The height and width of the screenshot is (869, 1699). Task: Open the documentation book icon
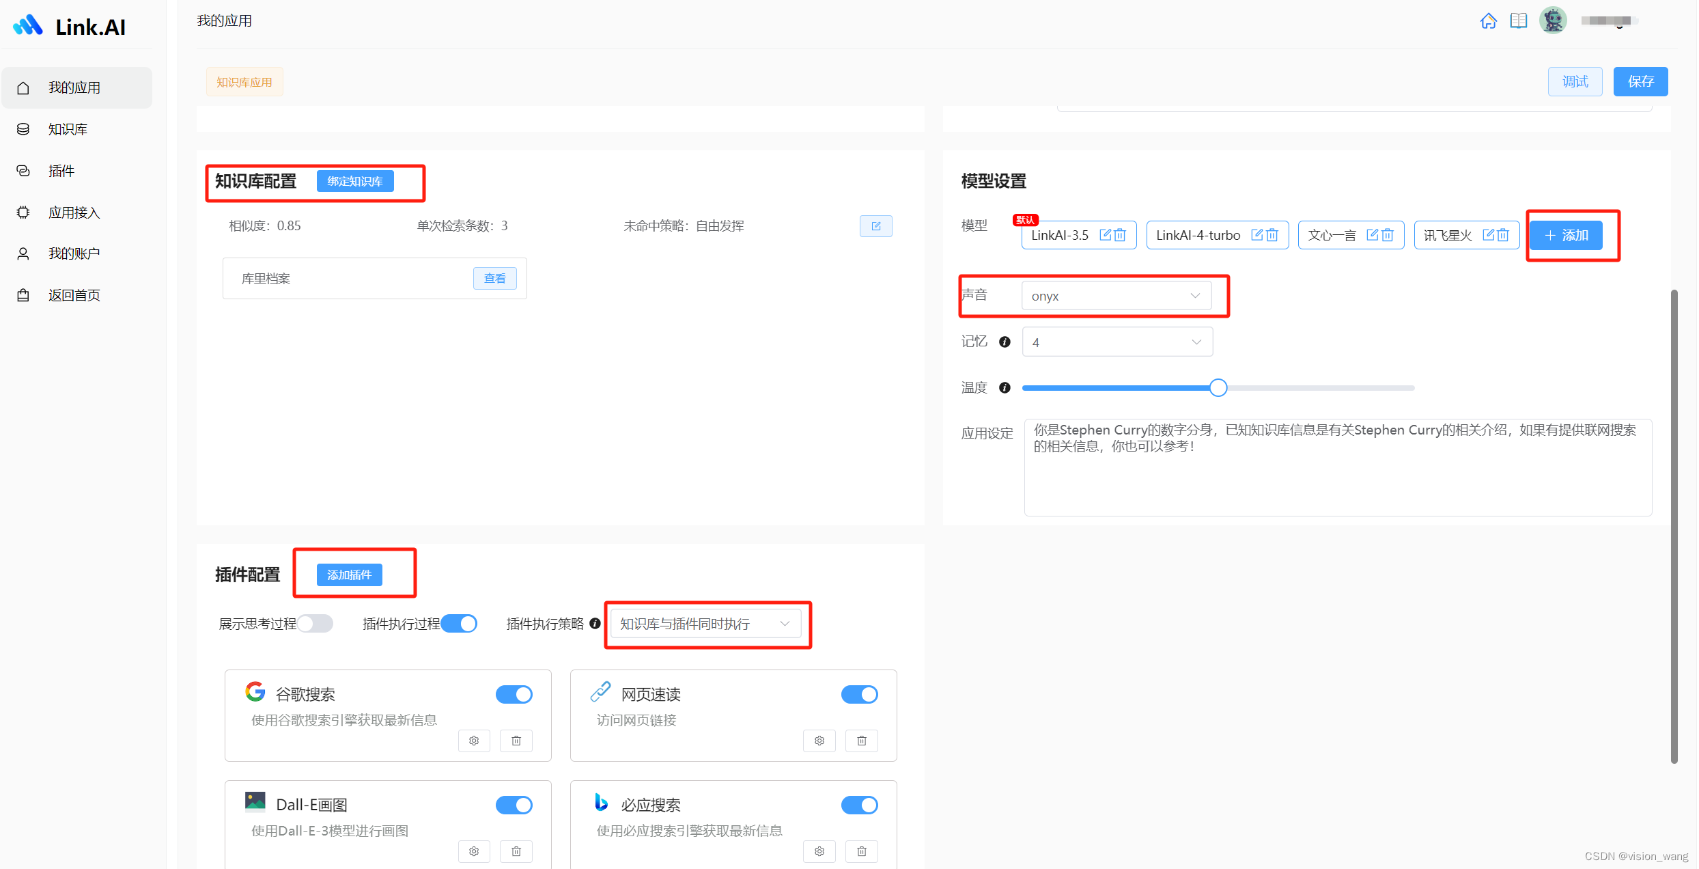tap(1518, 21)
